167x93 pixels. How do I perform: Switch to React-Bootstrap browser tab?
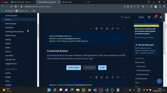(x=22, y=2)
